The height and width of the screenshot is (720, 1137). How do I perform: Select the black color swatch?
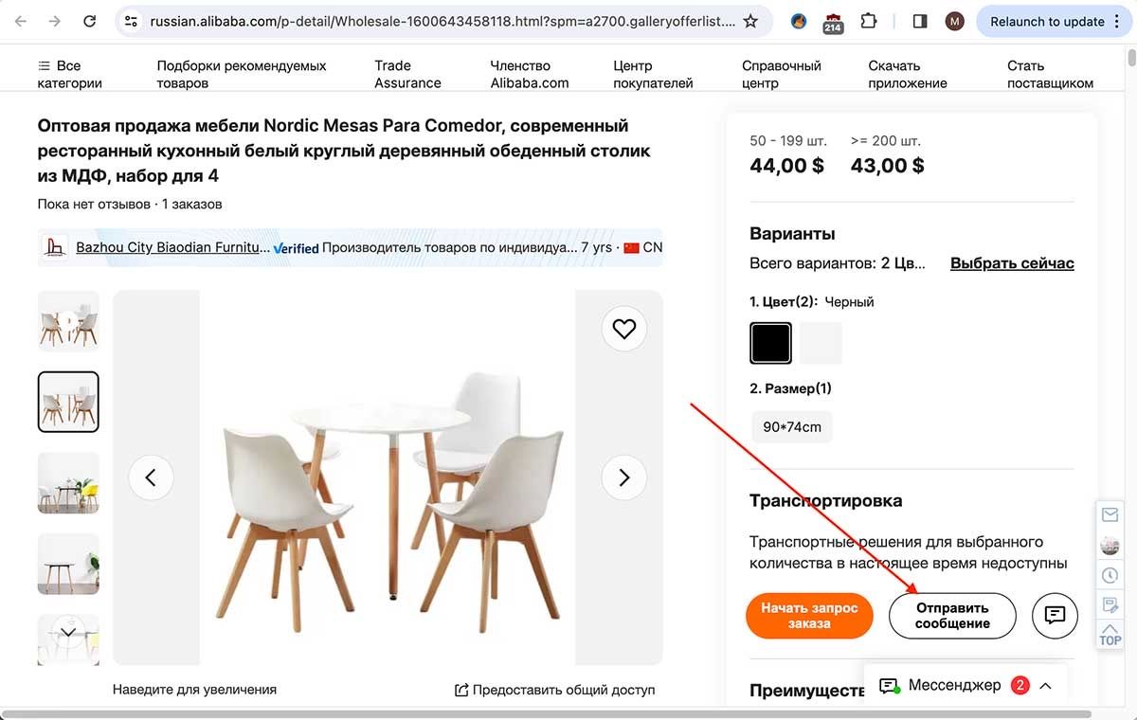click(771, 343)
